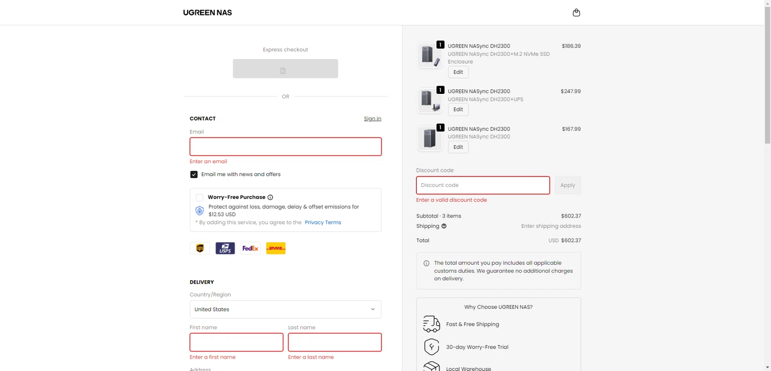Click the UPS carrier logo

click(x=200, y=248)
